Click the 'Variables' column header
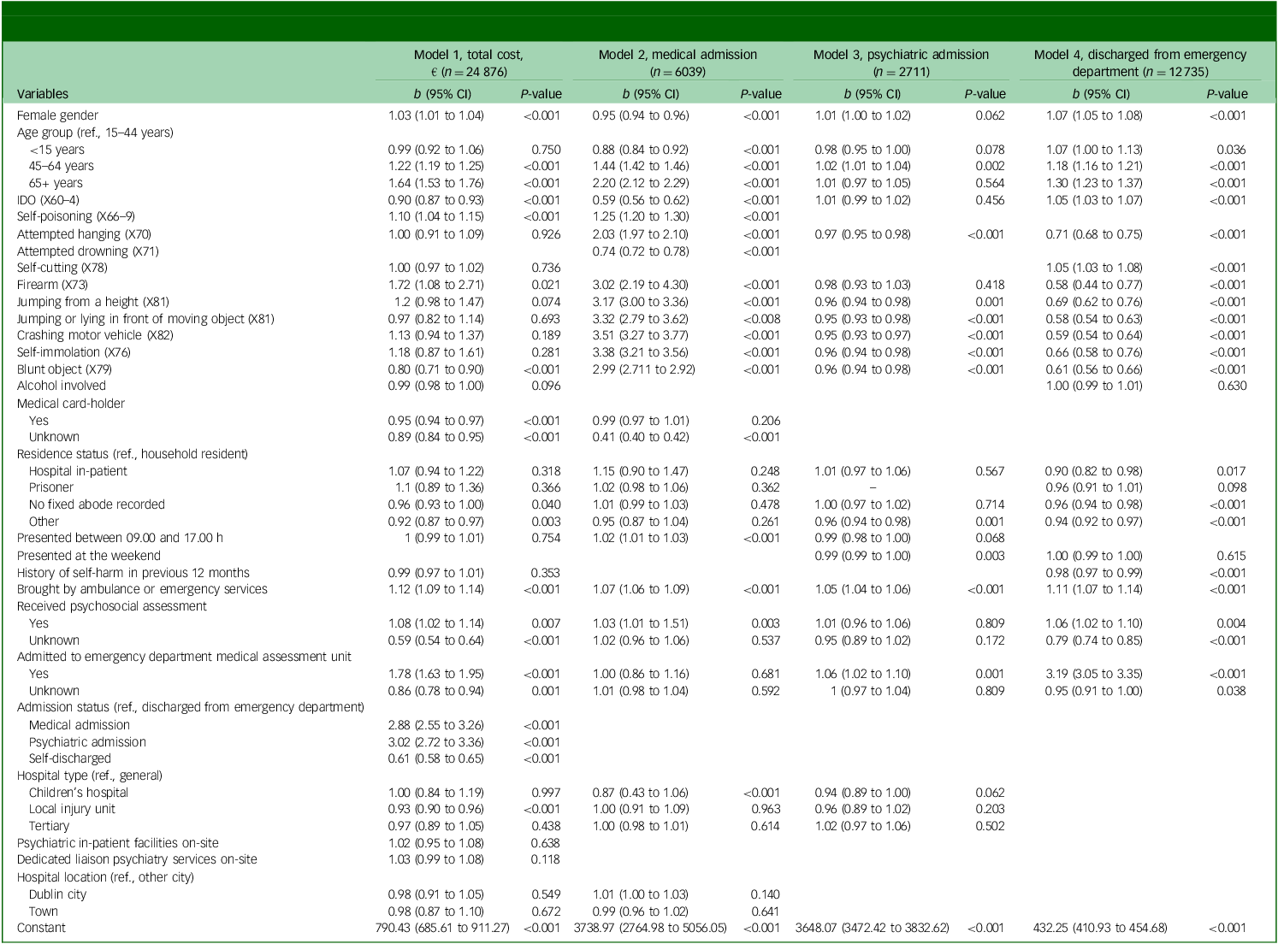1278x944 pixels. coord(43,94)
